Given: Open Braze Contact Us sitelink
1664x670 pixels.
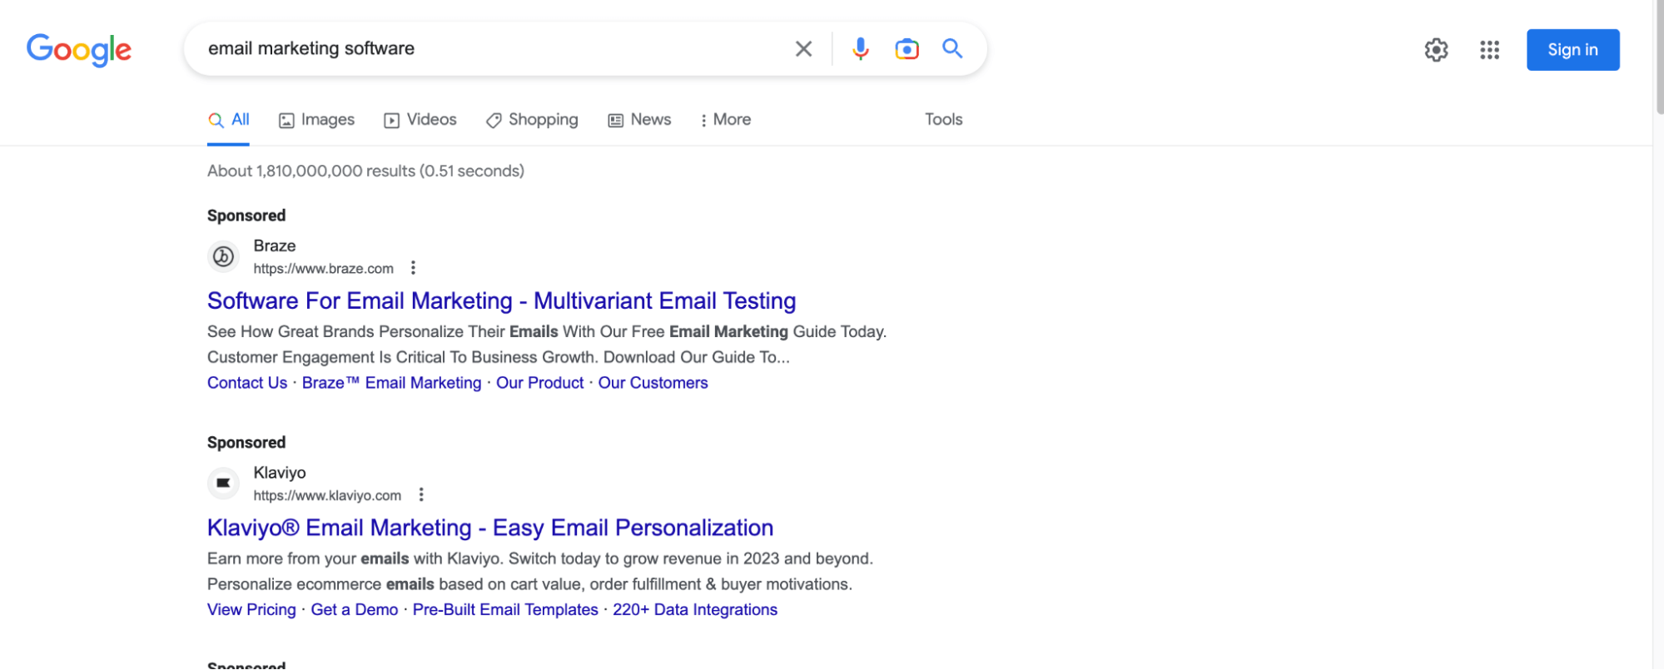Looking at the screenshot, I should pos(247,383).
